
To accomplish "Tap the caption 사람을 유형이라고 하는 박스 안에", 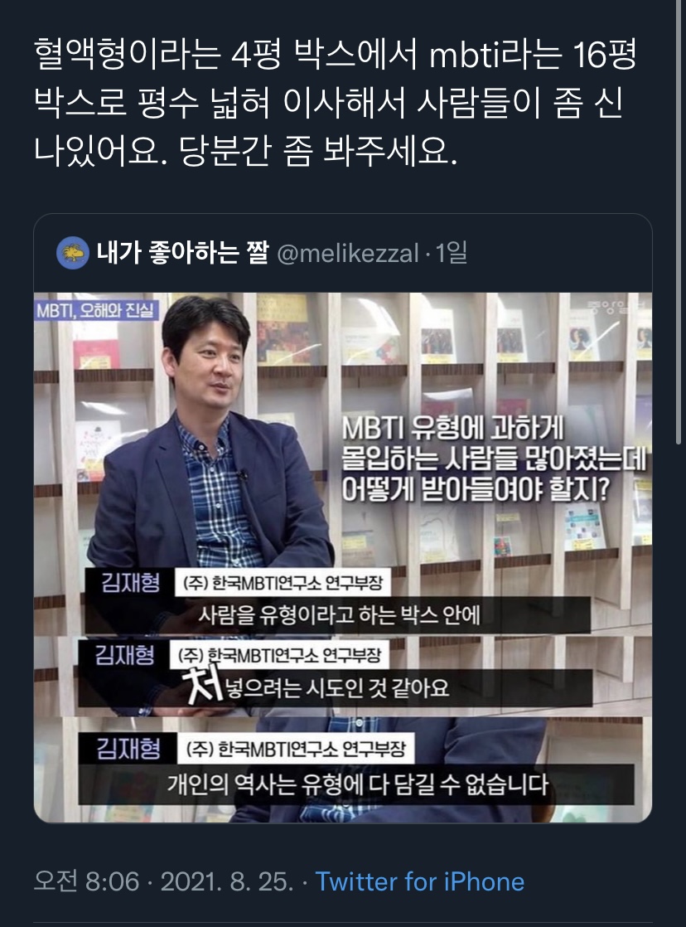I will click(x=339, y=615).
